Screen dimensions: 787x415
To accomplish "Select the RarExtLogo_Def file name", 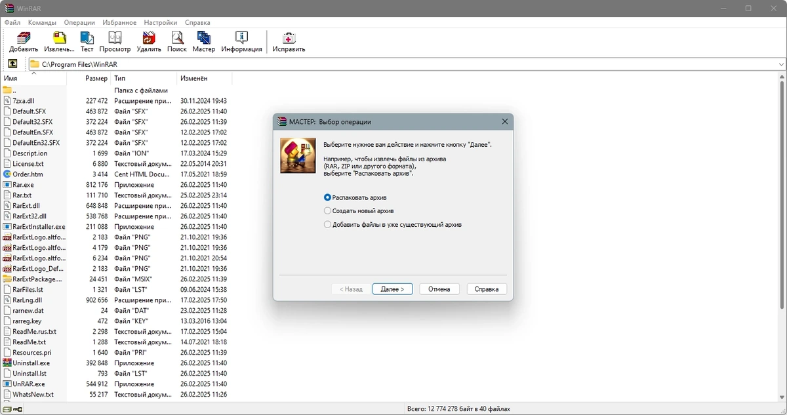I will click(x=38, y=269).
